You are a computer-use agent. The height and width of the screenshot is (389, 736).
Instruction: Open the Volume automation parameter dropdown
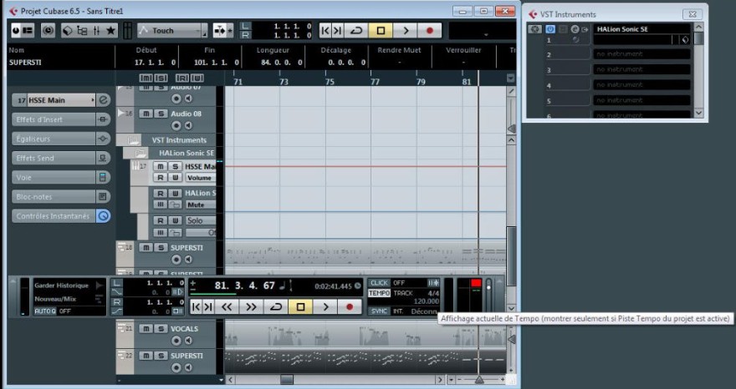click(201, 178)
